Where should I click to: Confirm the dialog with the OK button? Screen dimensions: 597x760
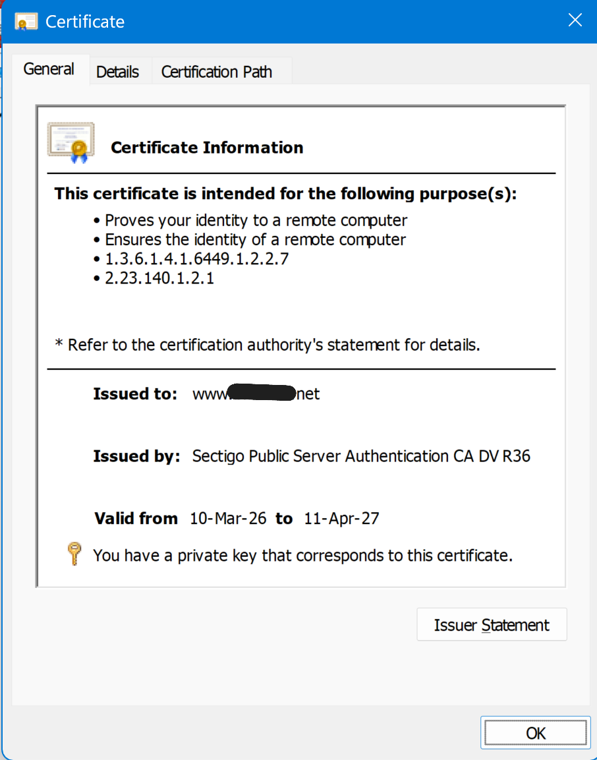(535, 733)
